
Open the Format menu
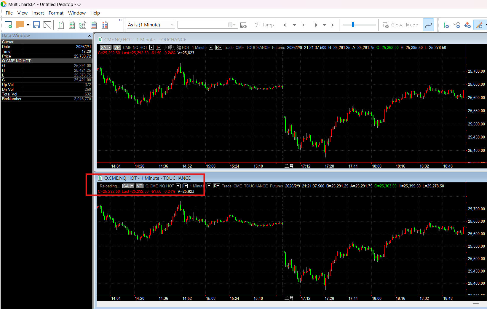pos(56,13)
